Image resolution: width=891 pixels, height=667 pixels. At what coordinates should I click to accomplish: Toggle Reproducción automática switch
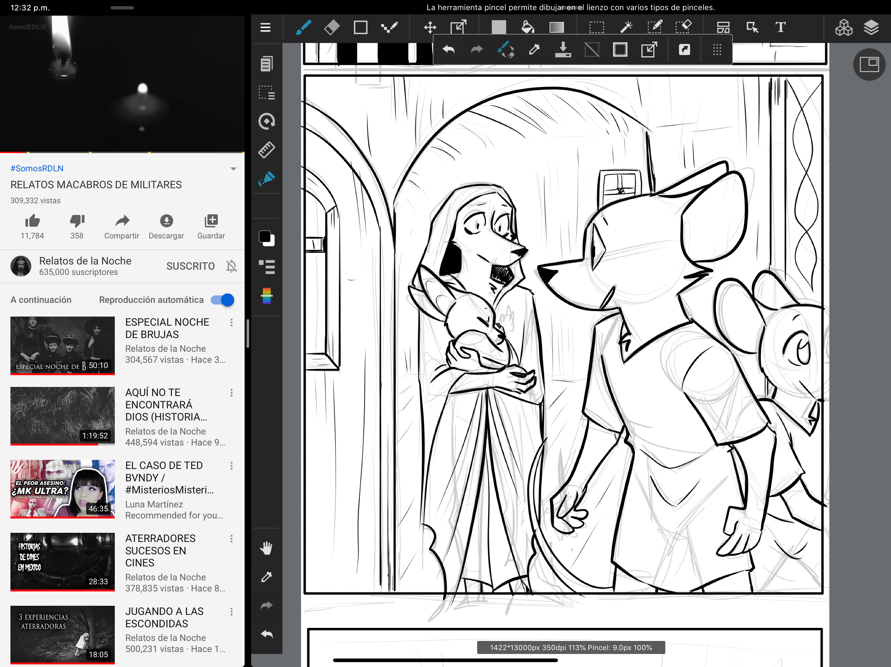pos(223,300)
